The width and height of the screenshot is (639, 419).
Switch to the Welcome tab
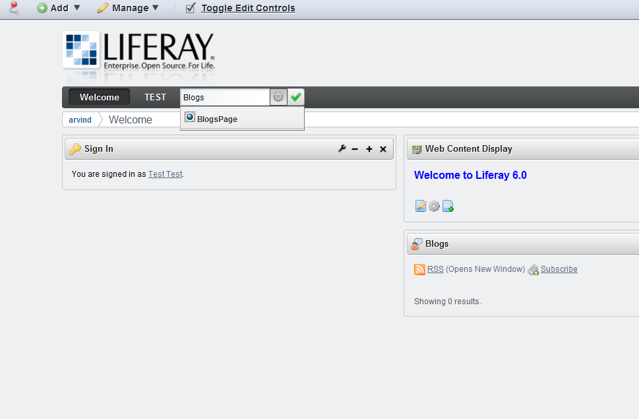(98, 97)
